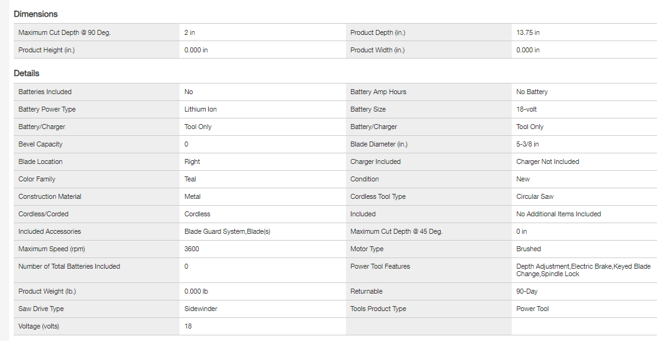Select the "90-Day" returnable value
Image resolution: width=657 pixels, height=341 pixels.
(x=527, y=291)
